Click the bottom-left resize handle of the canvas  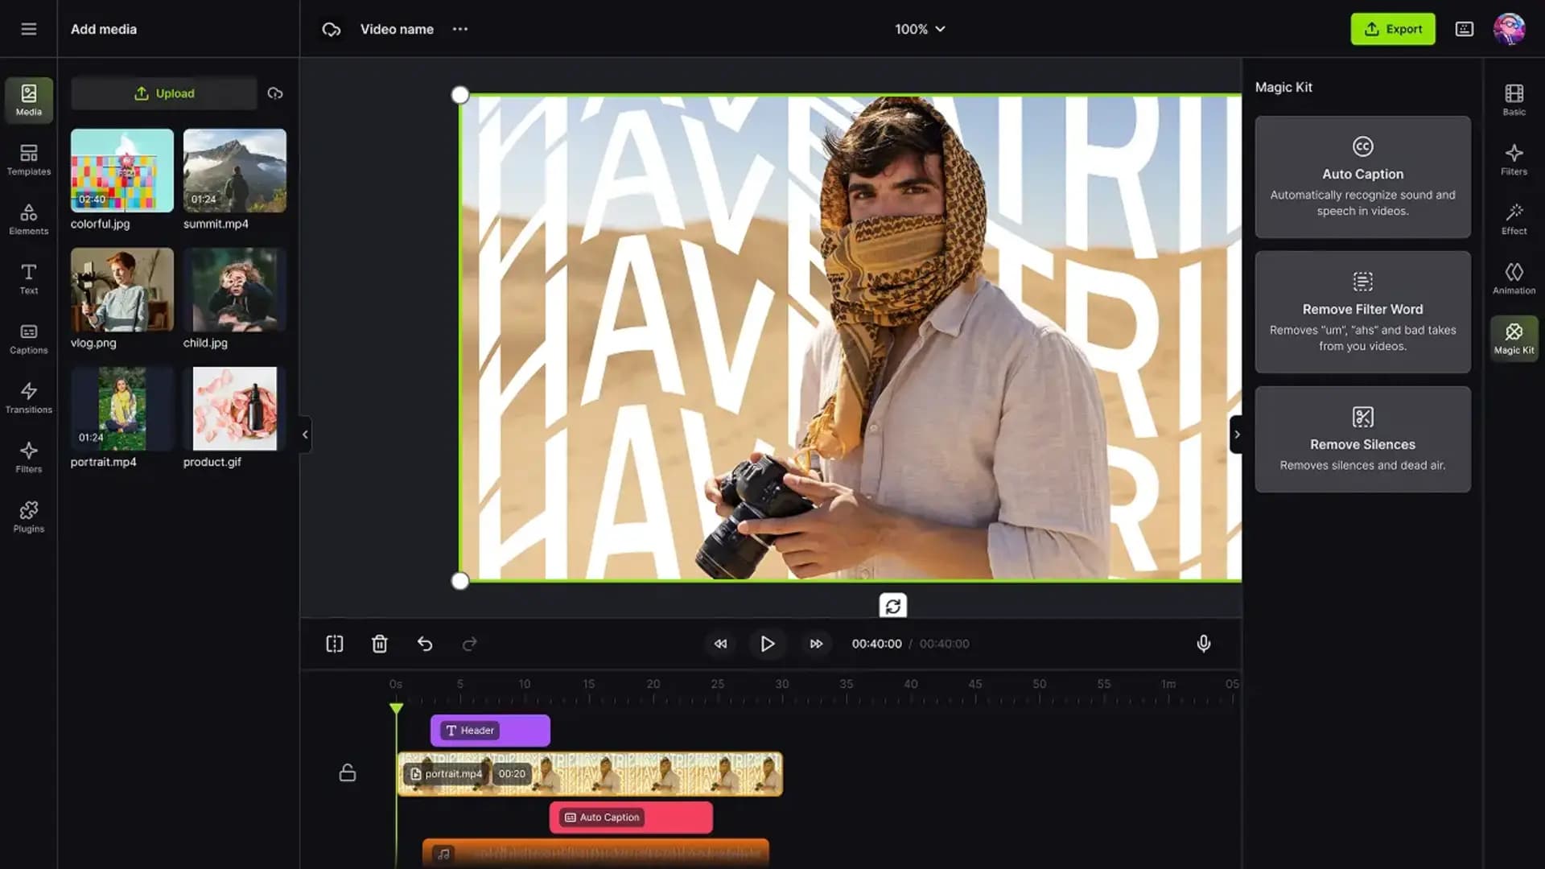pos(460,581)
